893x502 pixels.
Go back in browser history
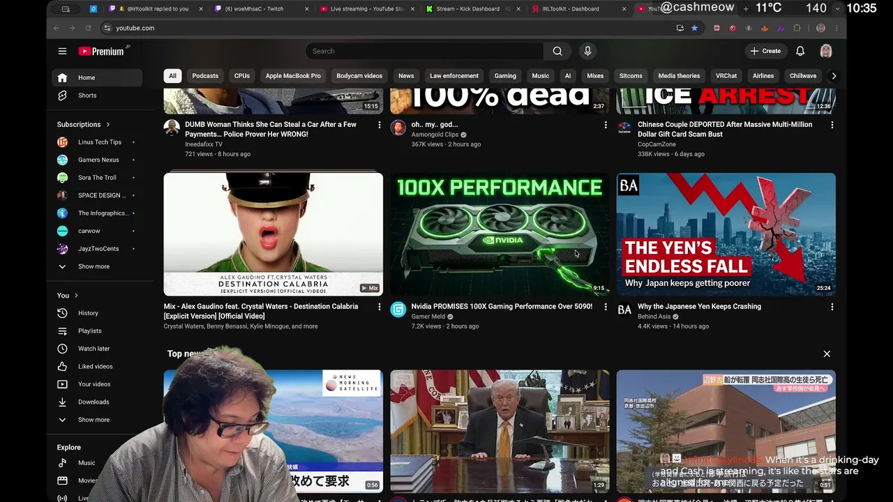click(57, 28)
